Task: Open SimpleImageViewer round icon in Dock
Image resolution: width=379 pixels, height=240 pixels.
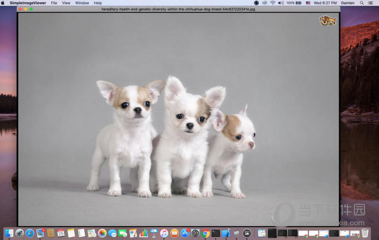Action: tap(247, 233)
